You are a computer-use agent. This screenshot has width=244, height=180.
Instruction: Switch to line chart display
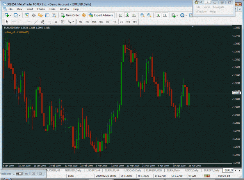pos(134,15)
